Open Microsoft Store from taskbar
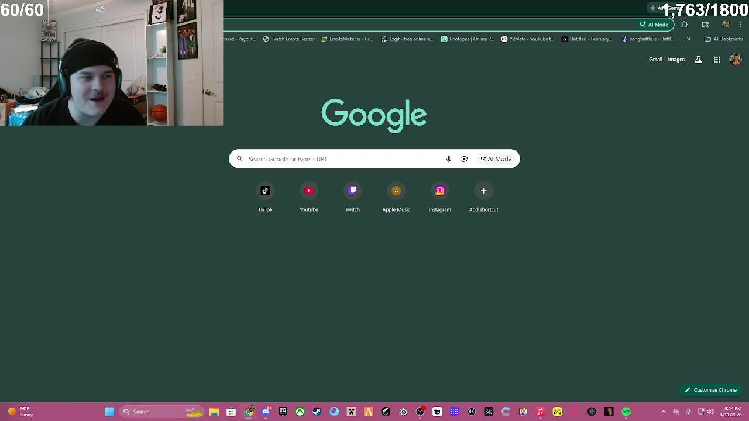Image resolution: width=749 pixels, height=421 pixels. (x=231, y=412)
